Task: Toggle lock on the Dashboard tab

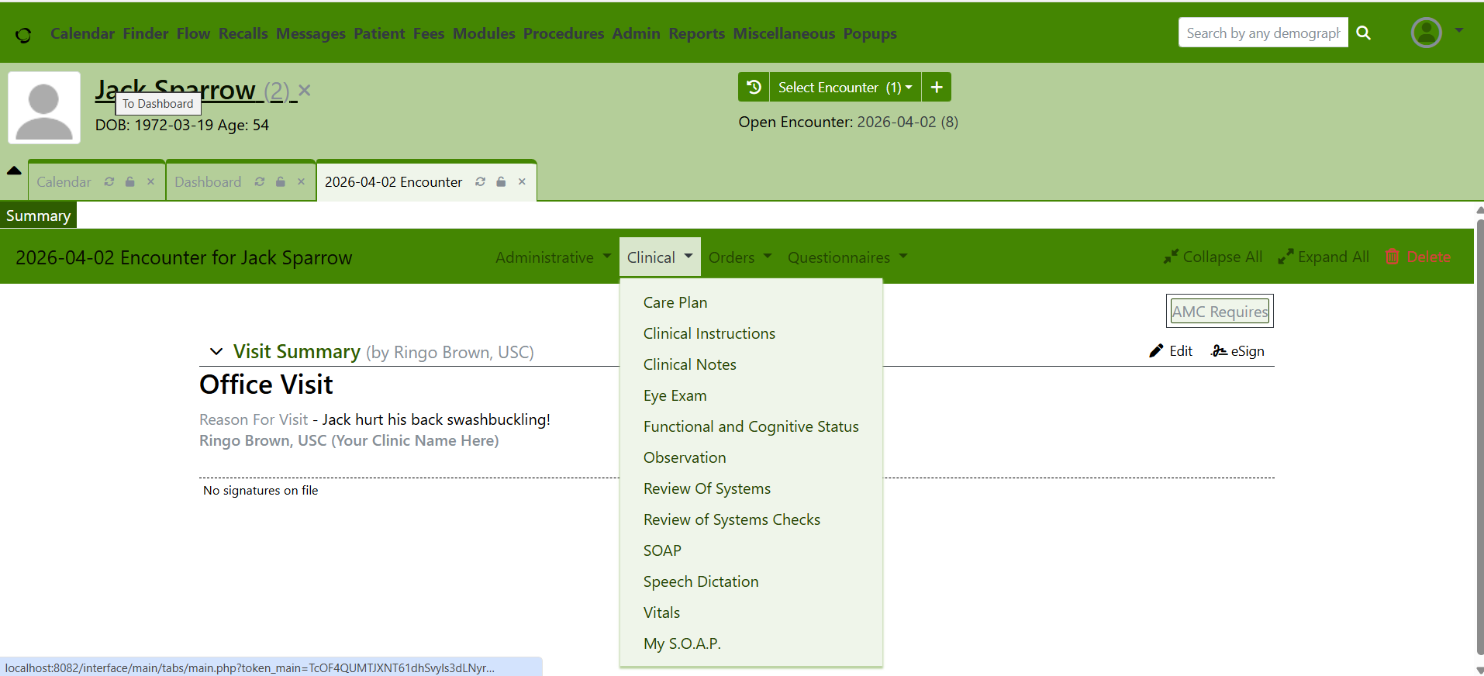Action: click(x=281, y=181)
